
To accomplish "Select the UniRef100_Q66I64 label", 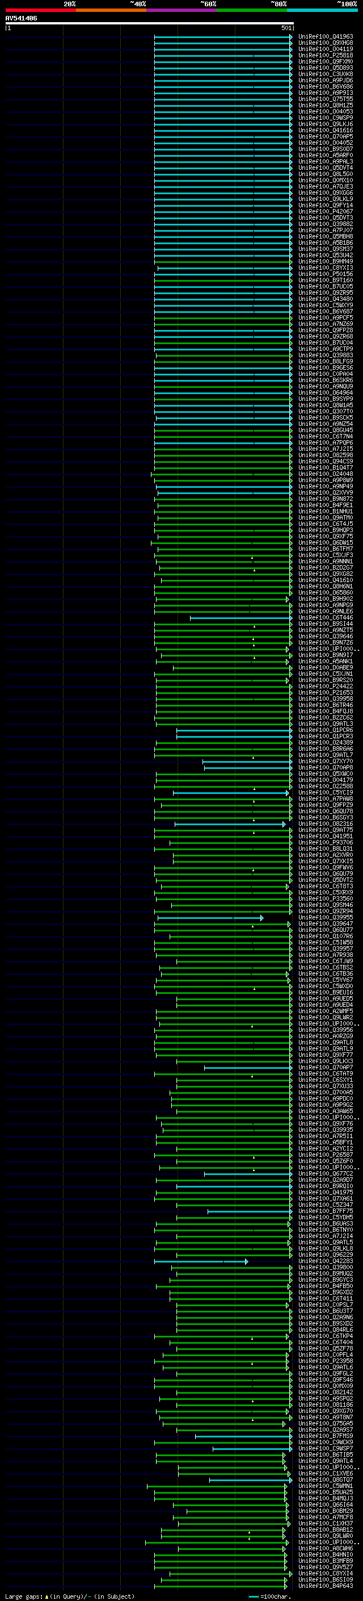I will (325, 1504).
